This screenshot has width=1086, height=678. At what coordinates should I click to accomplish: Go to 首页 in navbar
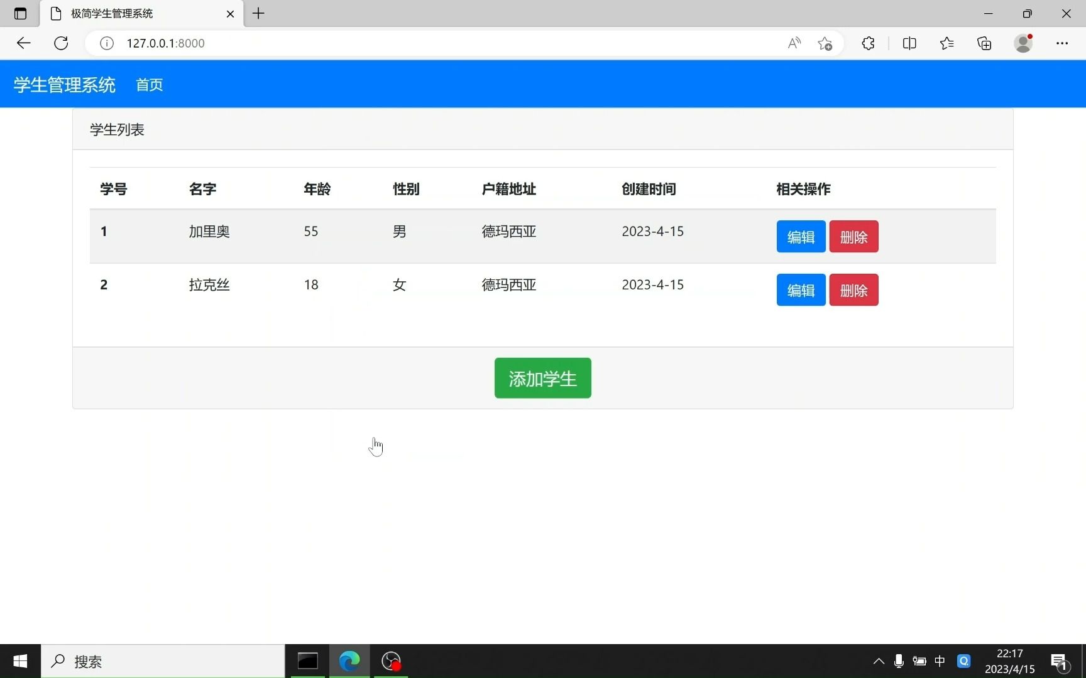click(150, 85)
